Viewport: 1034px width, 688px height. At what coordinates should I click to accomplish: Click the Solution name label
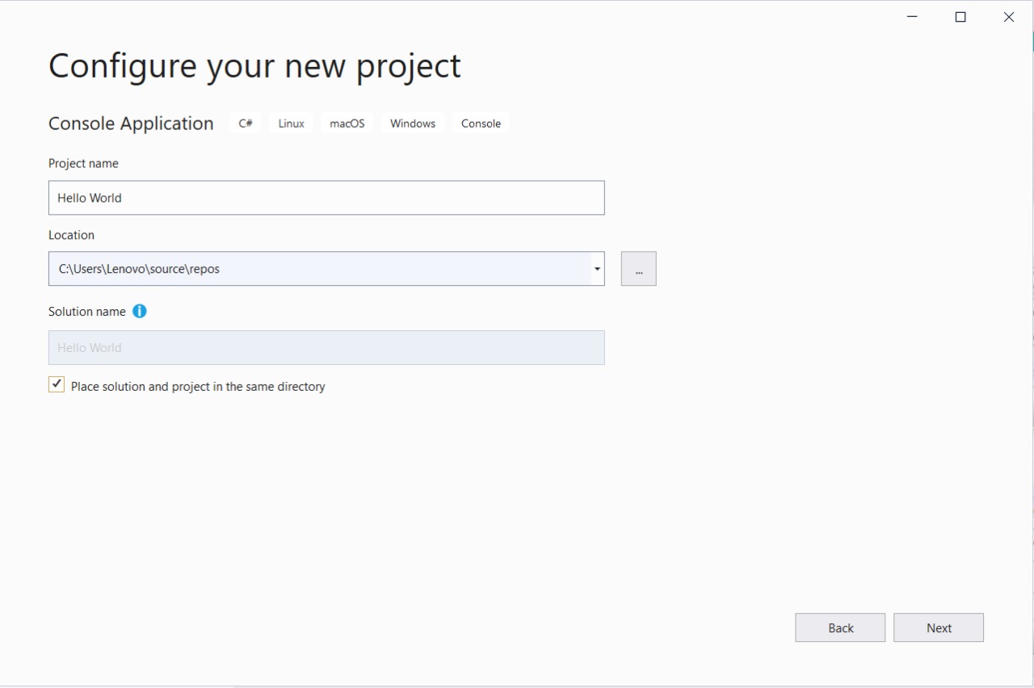tap(87, 312)
